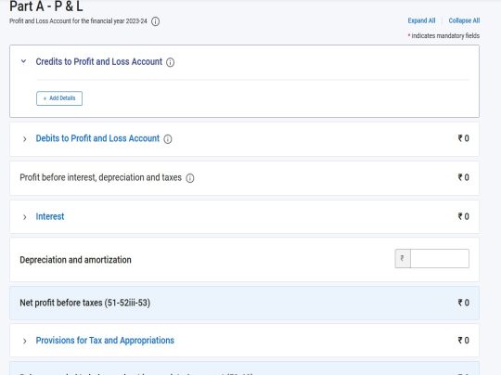Click the Profit before interest, depreciation and taxes amount

pos(464,177)
